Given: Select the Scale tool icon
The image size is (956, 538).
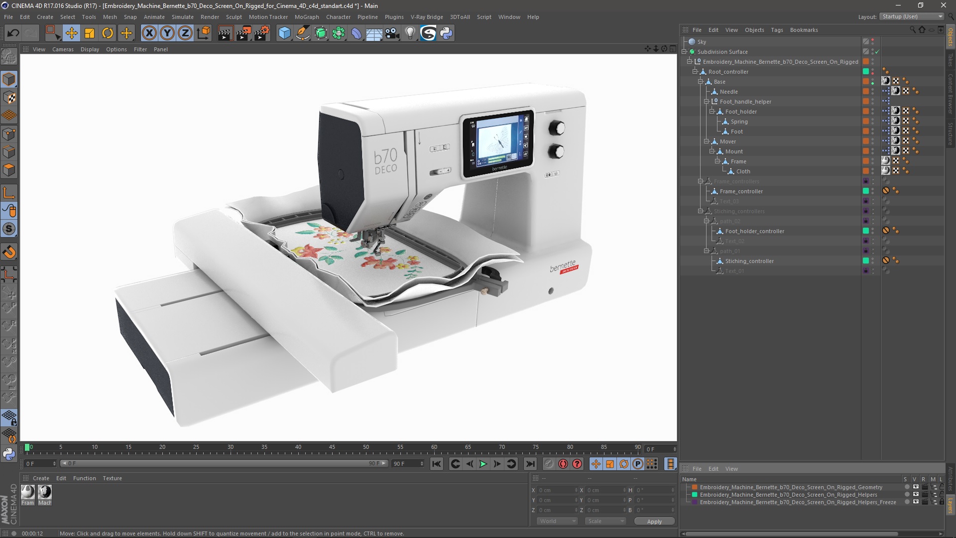Looking at the screenshot, I should click(90, 33).
